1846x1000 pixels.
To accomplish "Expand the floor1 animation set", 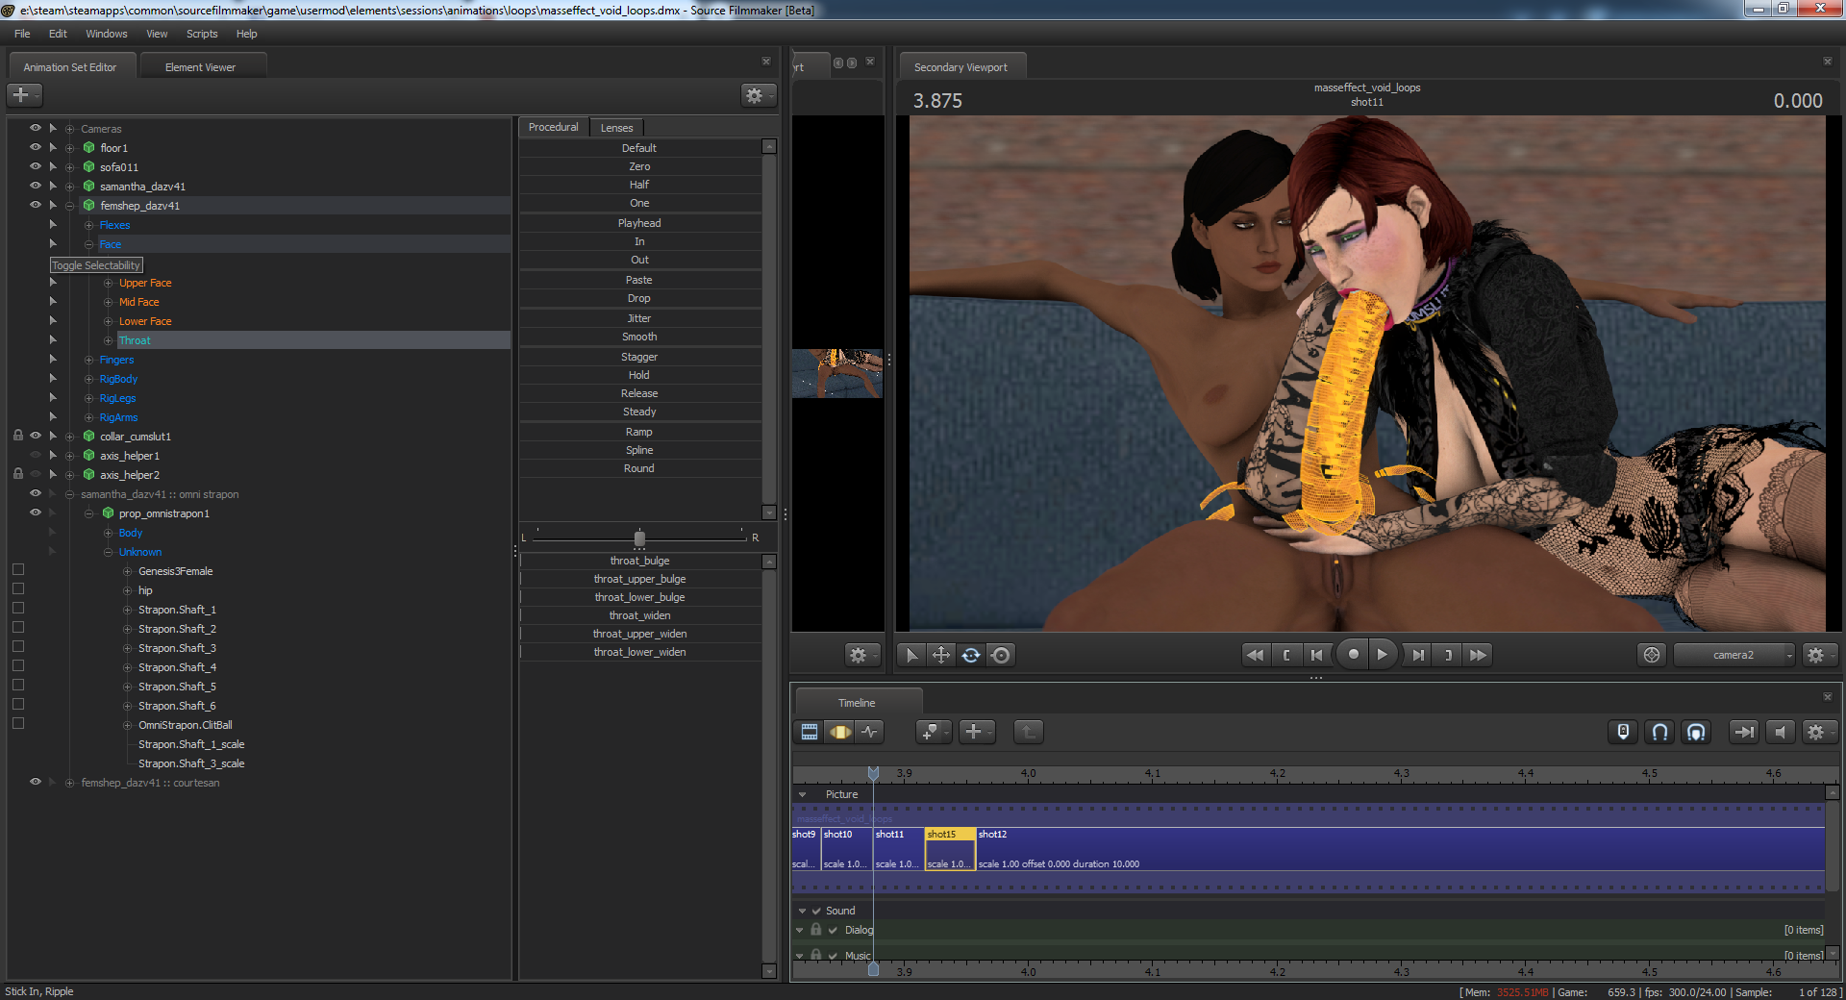I will [x=70, y=148].
